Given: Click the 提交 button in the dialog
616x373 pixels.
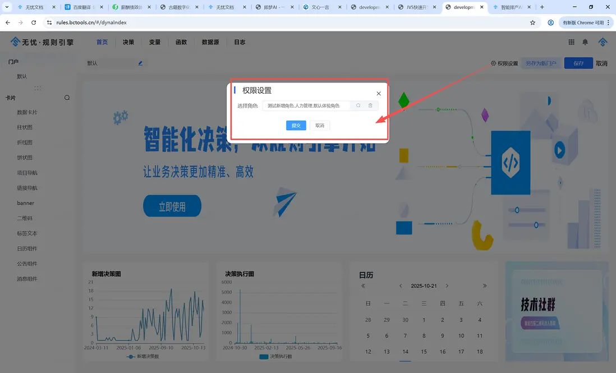Looking at the screenshot, I should coord(296,125).
